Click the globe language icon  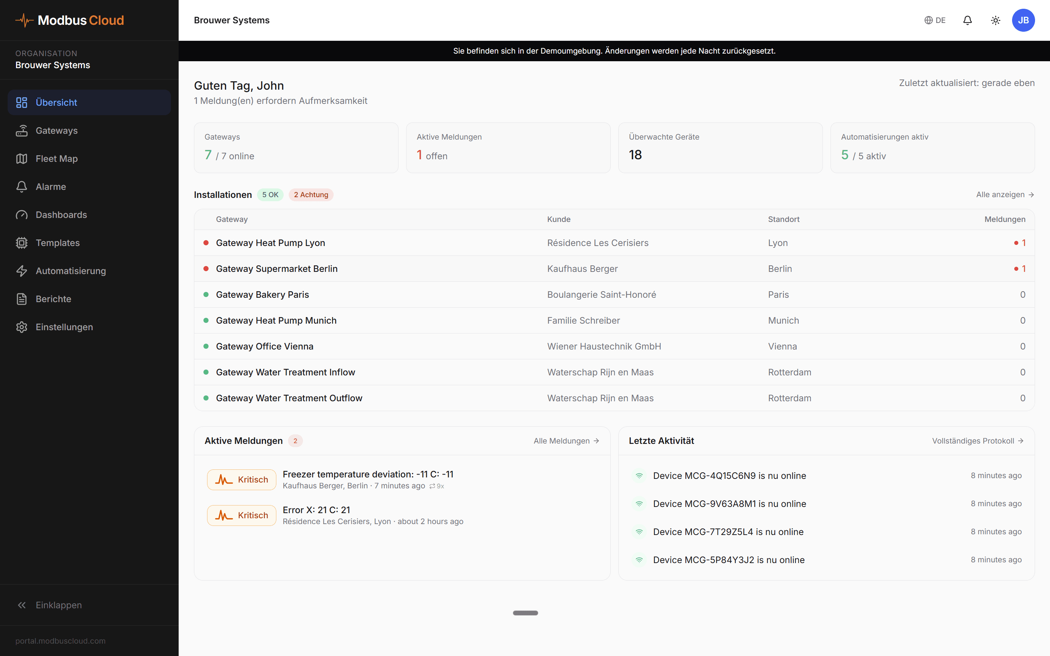pos(929,20)
